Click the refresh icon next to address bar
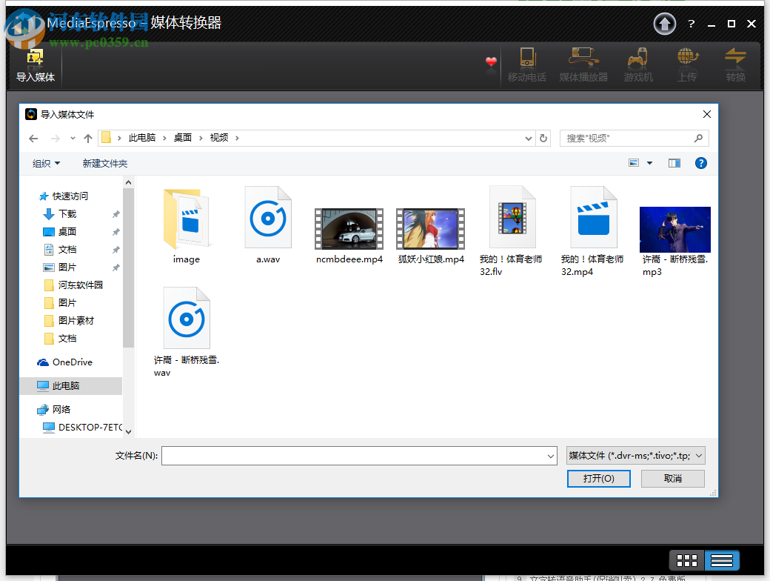This screenshot has height=581, width=770. (x=543, y=137)
